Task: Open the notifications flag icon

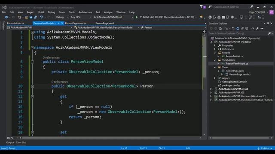Action: pos(201,7)
